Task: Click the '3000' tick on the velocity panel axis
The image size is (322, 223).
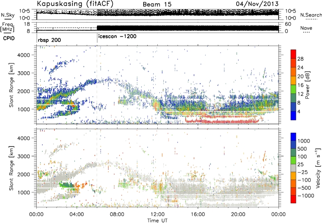Action: 24,156
